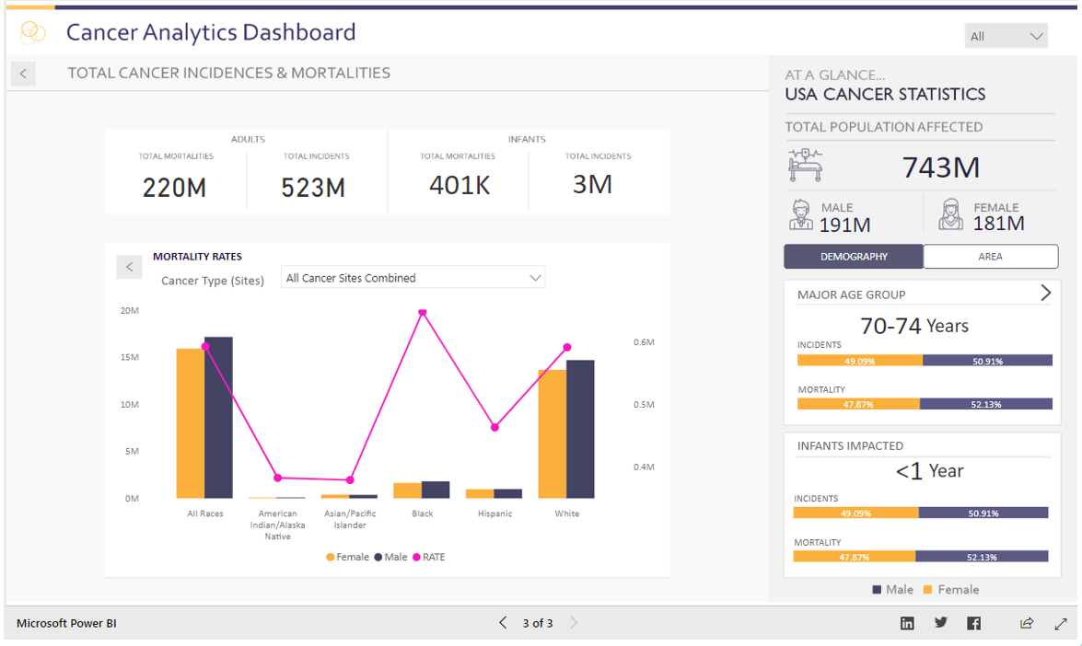Click the Facebook icon in the footer

[x=973, y=623]
